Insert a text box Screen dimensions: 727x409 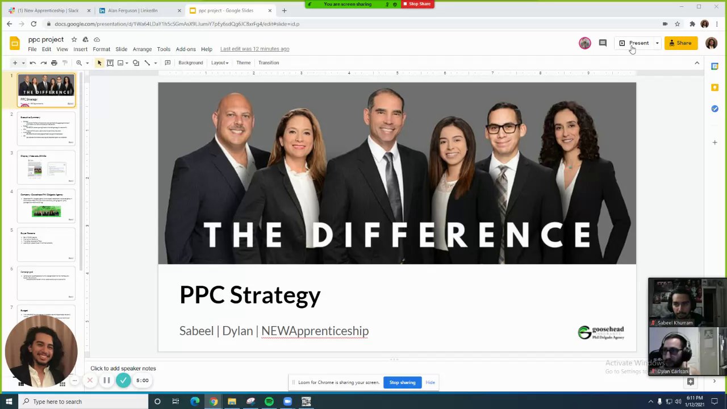click(110, 62)
